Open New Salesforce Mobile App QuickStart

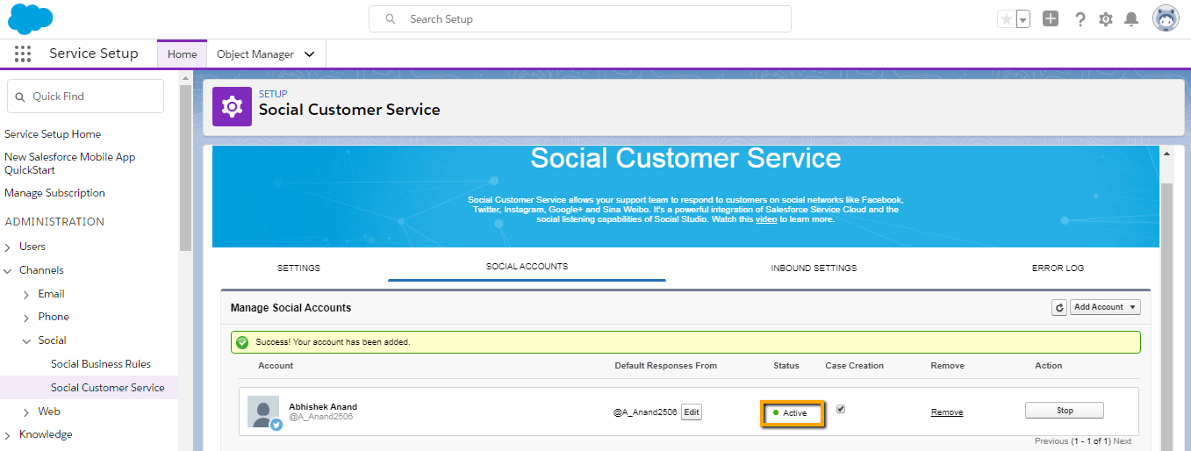pyautogui.click(x=70, y=163)
